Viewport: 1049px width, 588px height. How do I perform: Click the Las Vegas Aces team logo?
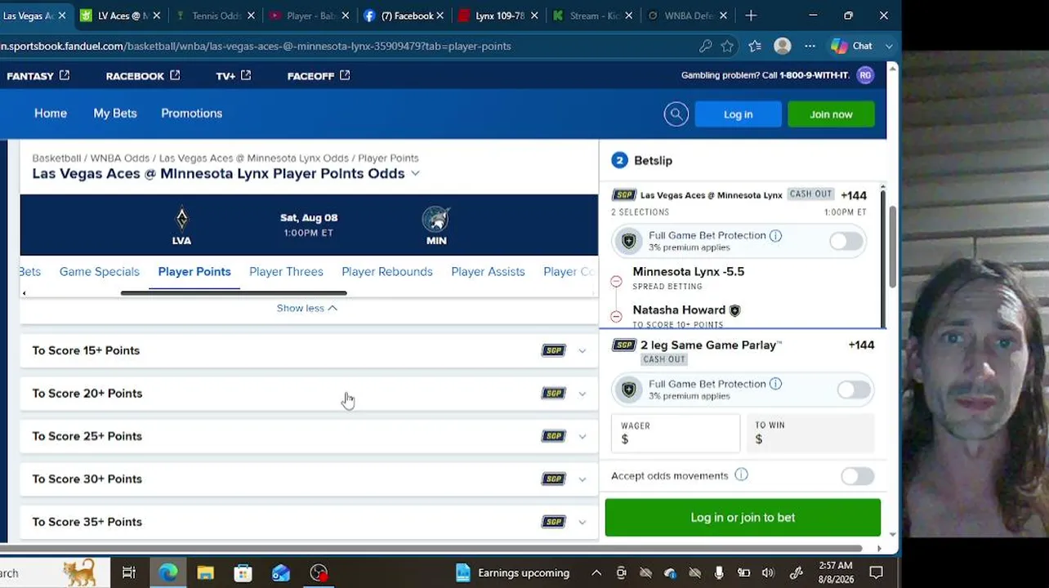(x=181, y=218)
